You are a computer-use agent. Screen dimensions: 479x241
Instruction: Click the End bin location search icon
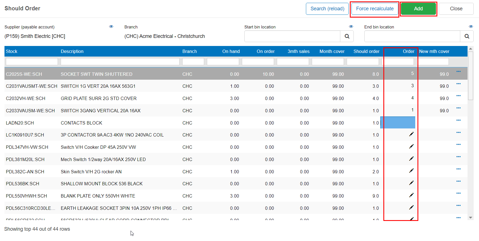coord(467,36)
